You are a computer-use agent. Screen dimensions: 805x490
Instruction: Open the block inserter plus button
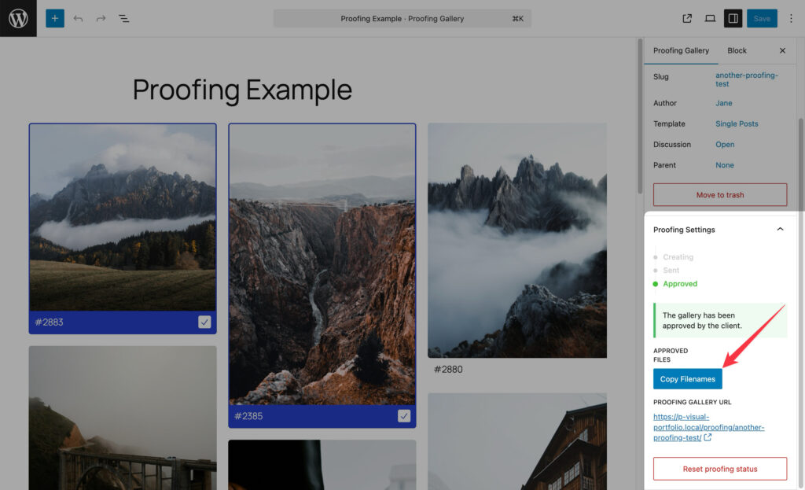coord(55,18)
